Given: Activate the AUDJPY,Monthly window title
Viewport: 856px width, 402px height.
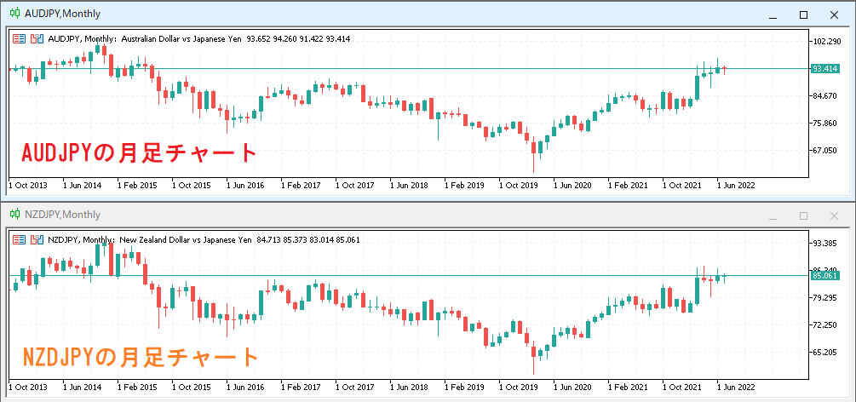Looking at the screenshot, I should 63,14.
